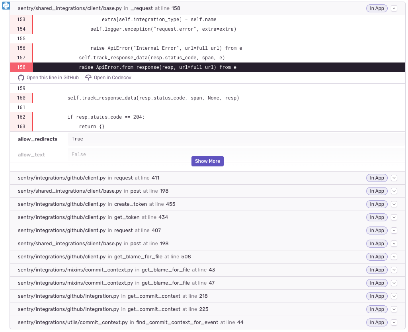Image resolution: width=408 pixels, height=332 pixels.
Task: Open this line in GitHub
Action: (53, 78)
